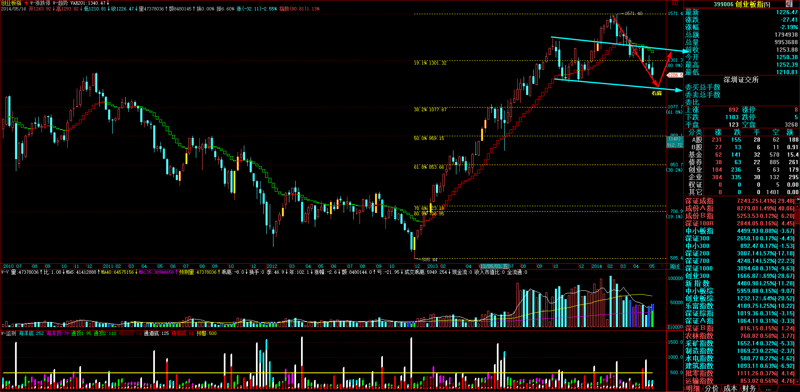Image resolution: width=800 pixels, height=392 pixels.
Task: Open the 明细 tab
Action: click(x=693, y=388)
